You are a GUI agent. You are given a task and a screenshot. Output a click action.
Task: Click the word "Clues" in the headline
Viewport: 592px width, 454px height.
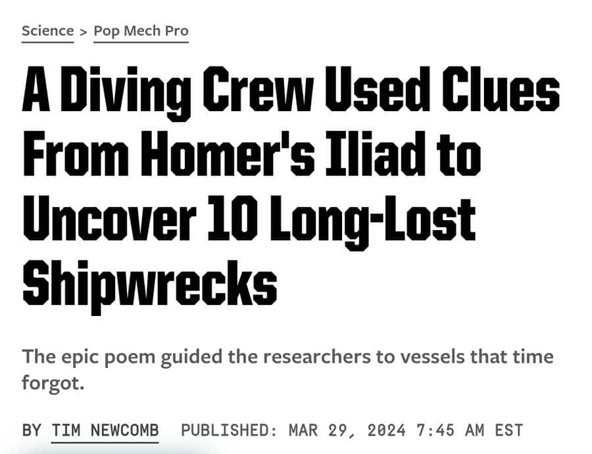coord(501,89)
